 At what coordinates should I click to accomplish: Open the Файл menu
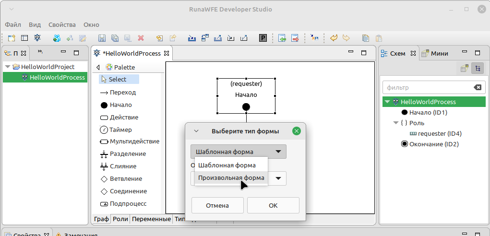13,24
